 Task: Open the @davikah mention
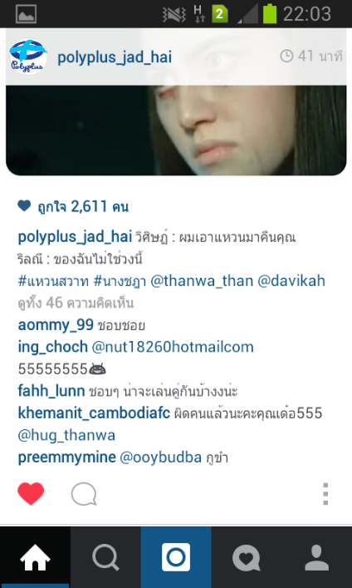coord(291,281)
